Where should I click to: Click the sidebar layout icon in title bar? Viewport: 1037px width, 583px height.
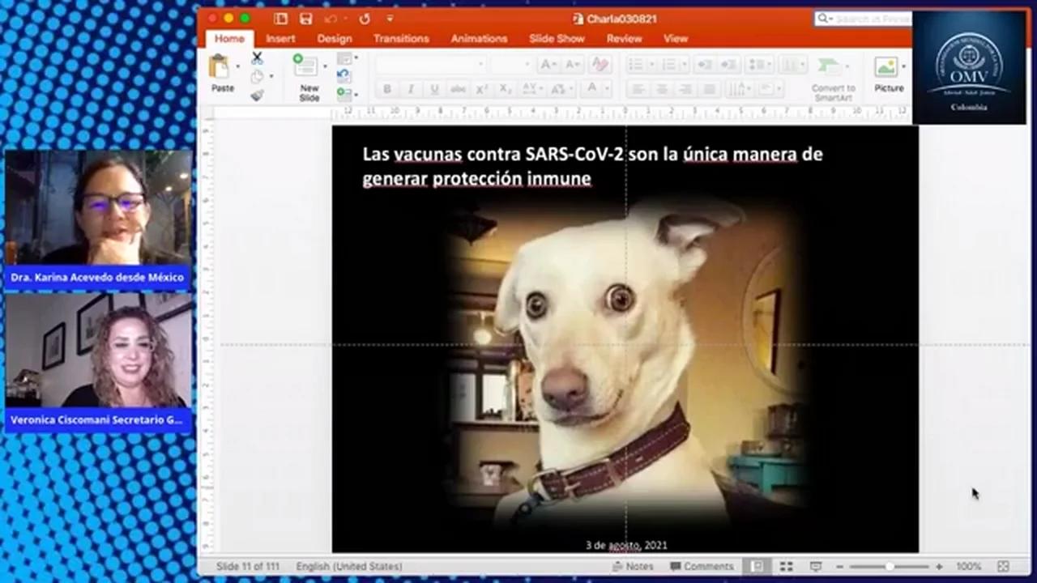click(x=280, y=18)
